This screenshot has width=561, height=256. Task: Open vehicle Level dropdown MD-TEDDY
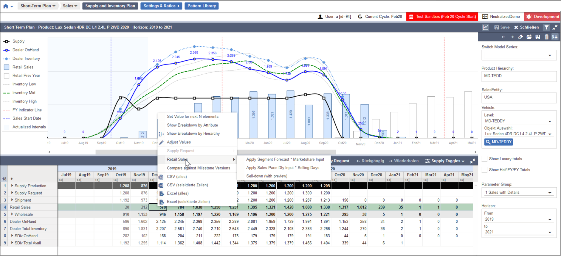point(519,121)
